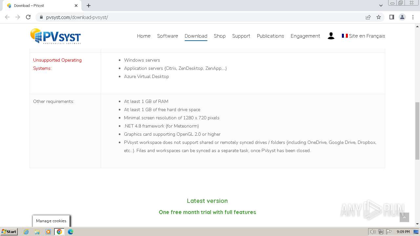Click the French flag icon
420x236 pixels.
point(345,36)
